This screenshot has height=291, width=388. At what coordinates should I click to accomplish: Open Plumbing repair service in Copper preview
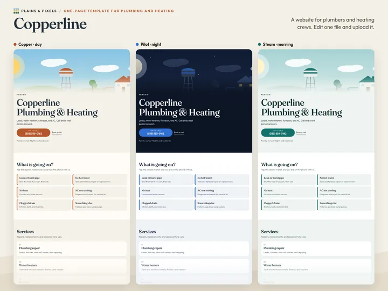[x=72, y=249]
